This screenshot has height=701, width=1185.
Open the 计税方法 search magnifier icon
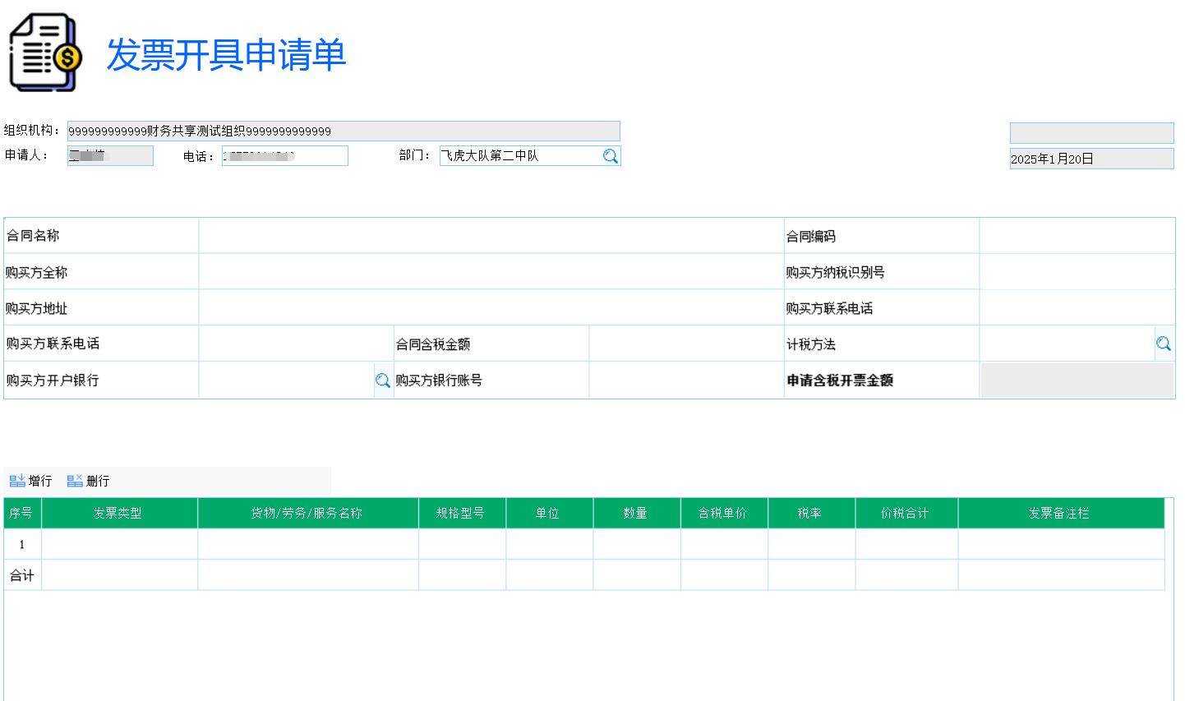(x=1164, y=343)
